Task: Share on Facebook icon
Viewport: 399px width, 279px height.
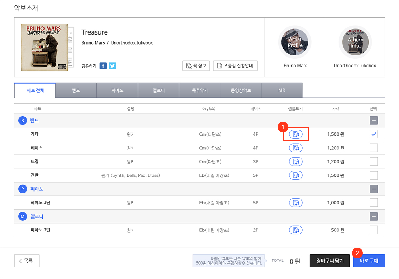Action: tap(103, 66)
